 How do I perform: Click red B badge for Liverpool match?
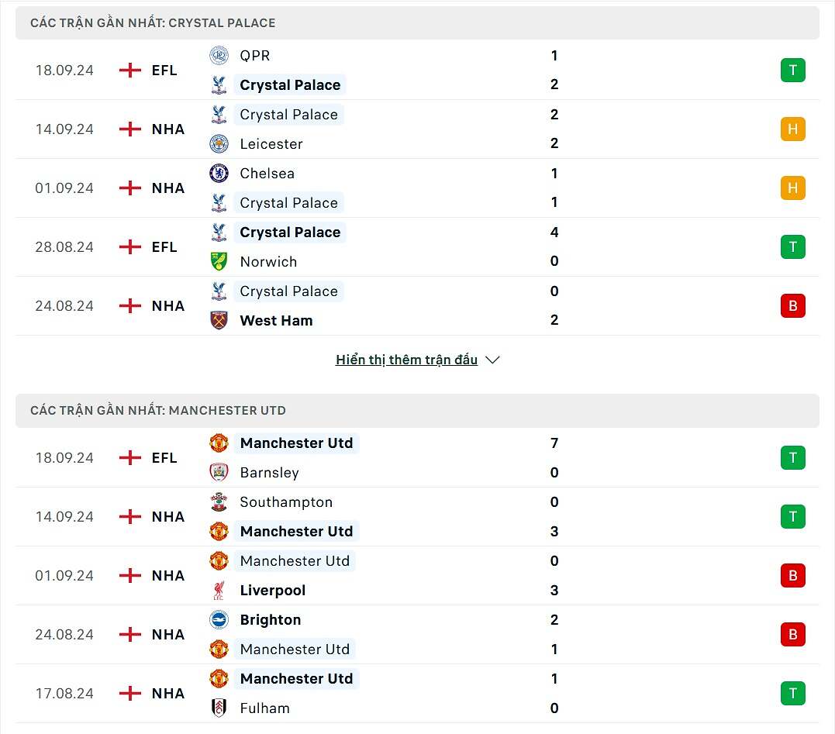[x=792, y=576]
